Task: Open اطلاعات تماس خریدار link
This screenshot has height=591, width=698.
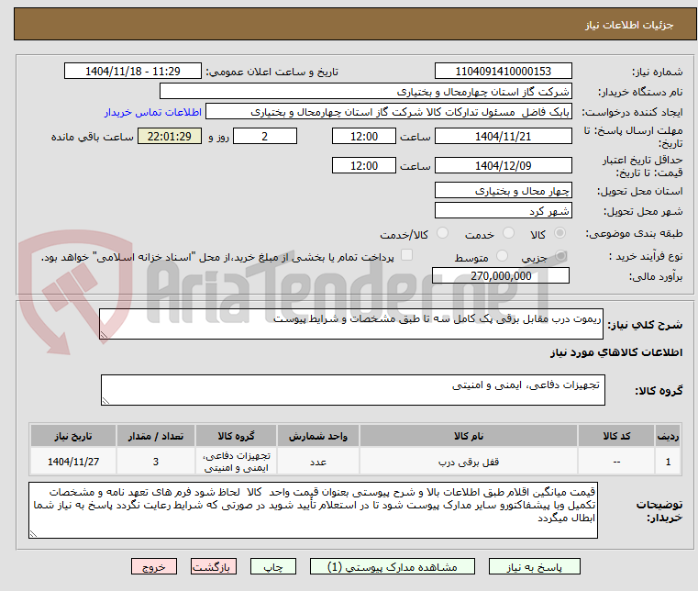Action: 152,112
